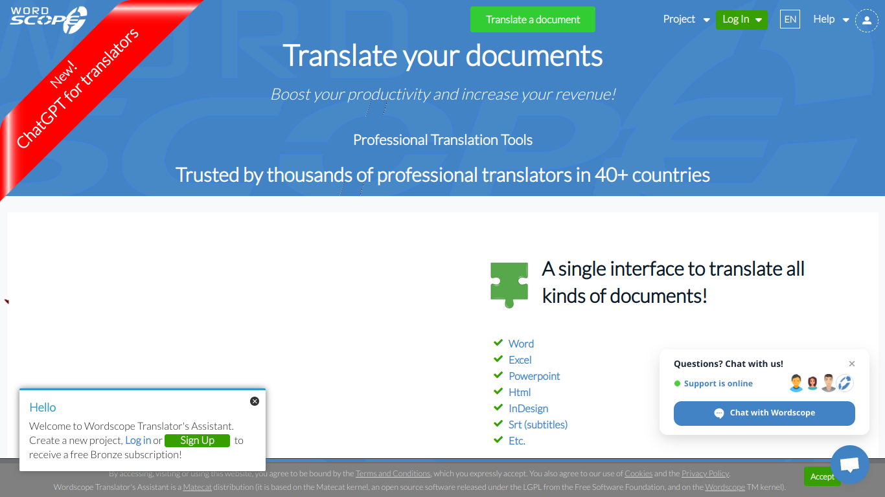Viewport: 885px width, 497px height.
Task: Expand the Project dropdown menu
Action: (x=686, y=19)
